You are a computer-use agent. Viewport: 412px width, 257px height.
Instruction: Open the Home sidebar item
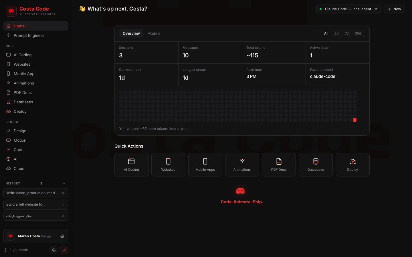(36, 26)
